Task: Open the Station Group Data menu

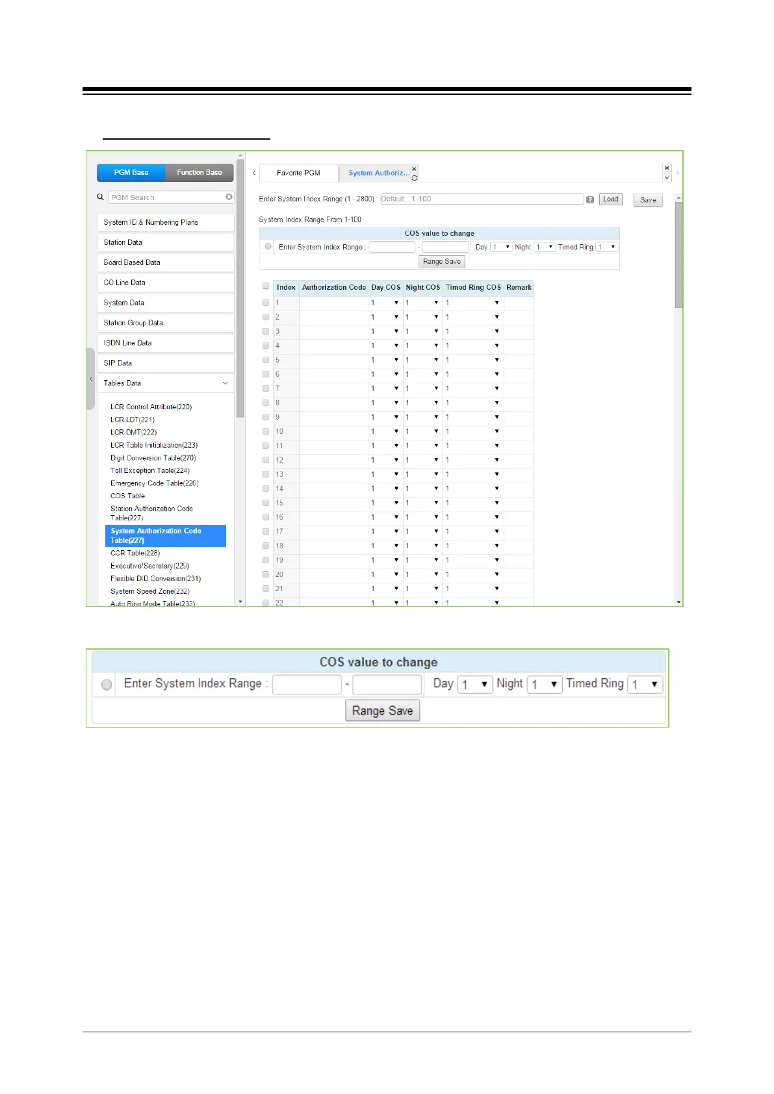Action: pos(165,323)
